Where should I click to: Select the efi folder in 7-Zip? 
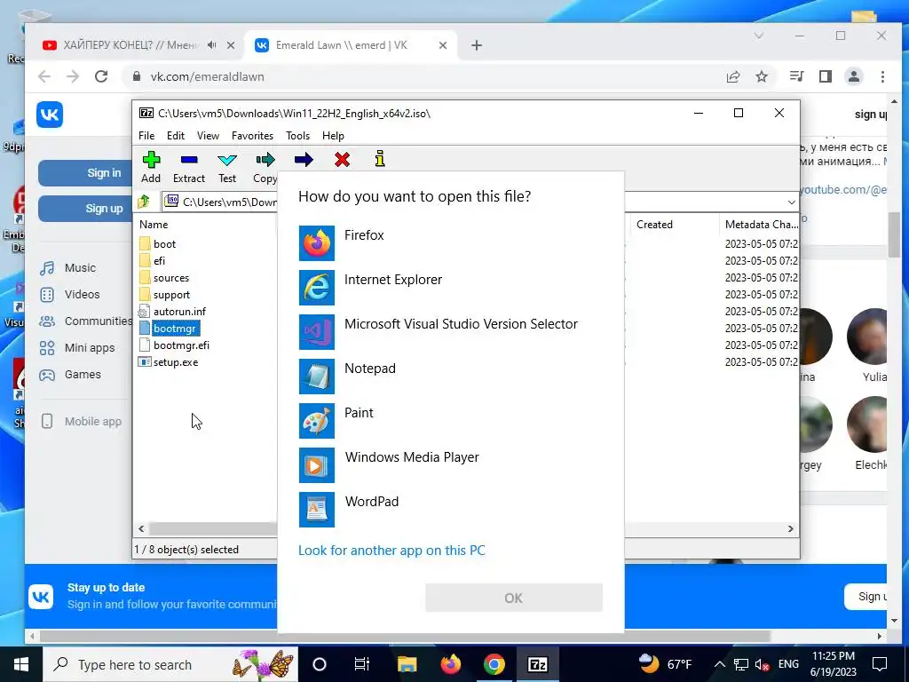[x=160, y=261]
